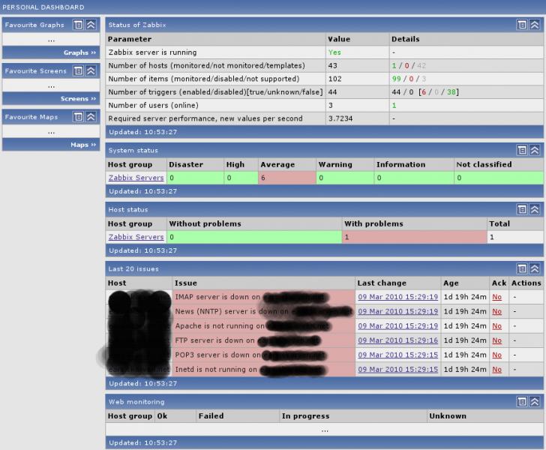Collapse the Status of Zabbix widget
This screenshot has width=546, height=450.
535,25
